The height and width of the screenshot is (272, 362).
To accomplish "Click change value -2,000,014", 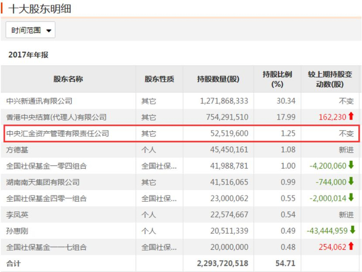I will pyautogui.click(x=328, y=199).
